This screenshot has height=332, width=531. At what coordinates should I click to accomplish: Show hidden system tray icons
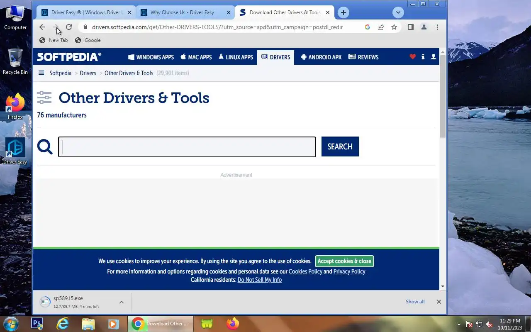[x=459, y=324]
